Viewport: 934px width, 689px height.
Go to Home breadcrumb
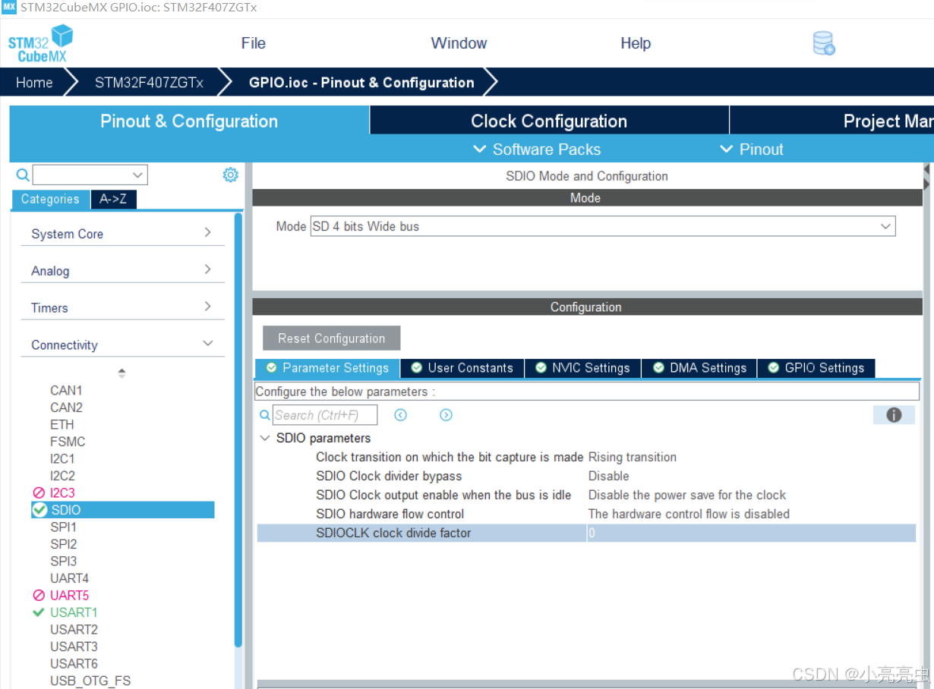coord(34,83)
